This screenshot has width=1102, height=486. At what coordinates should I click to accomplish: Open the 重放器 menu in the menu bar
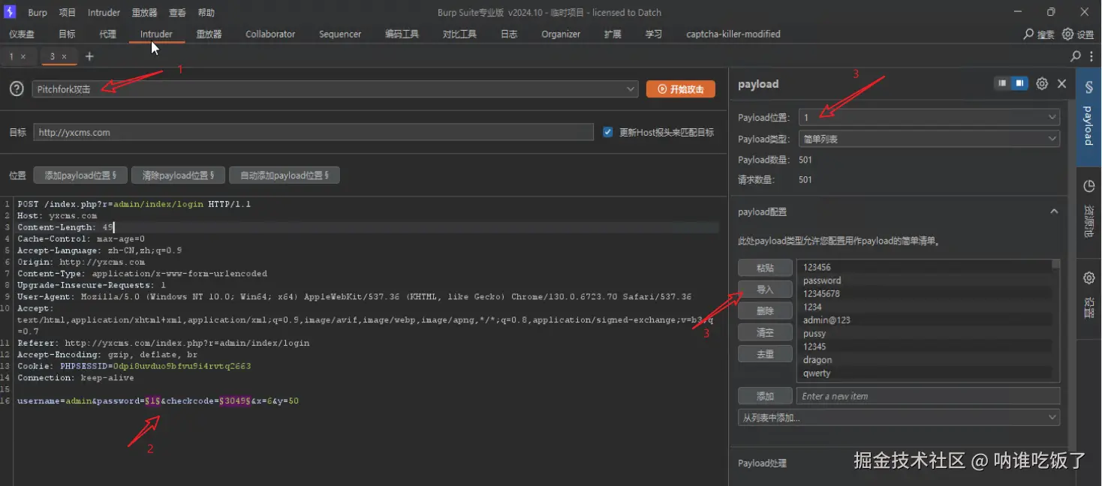[x=144, y=13]
